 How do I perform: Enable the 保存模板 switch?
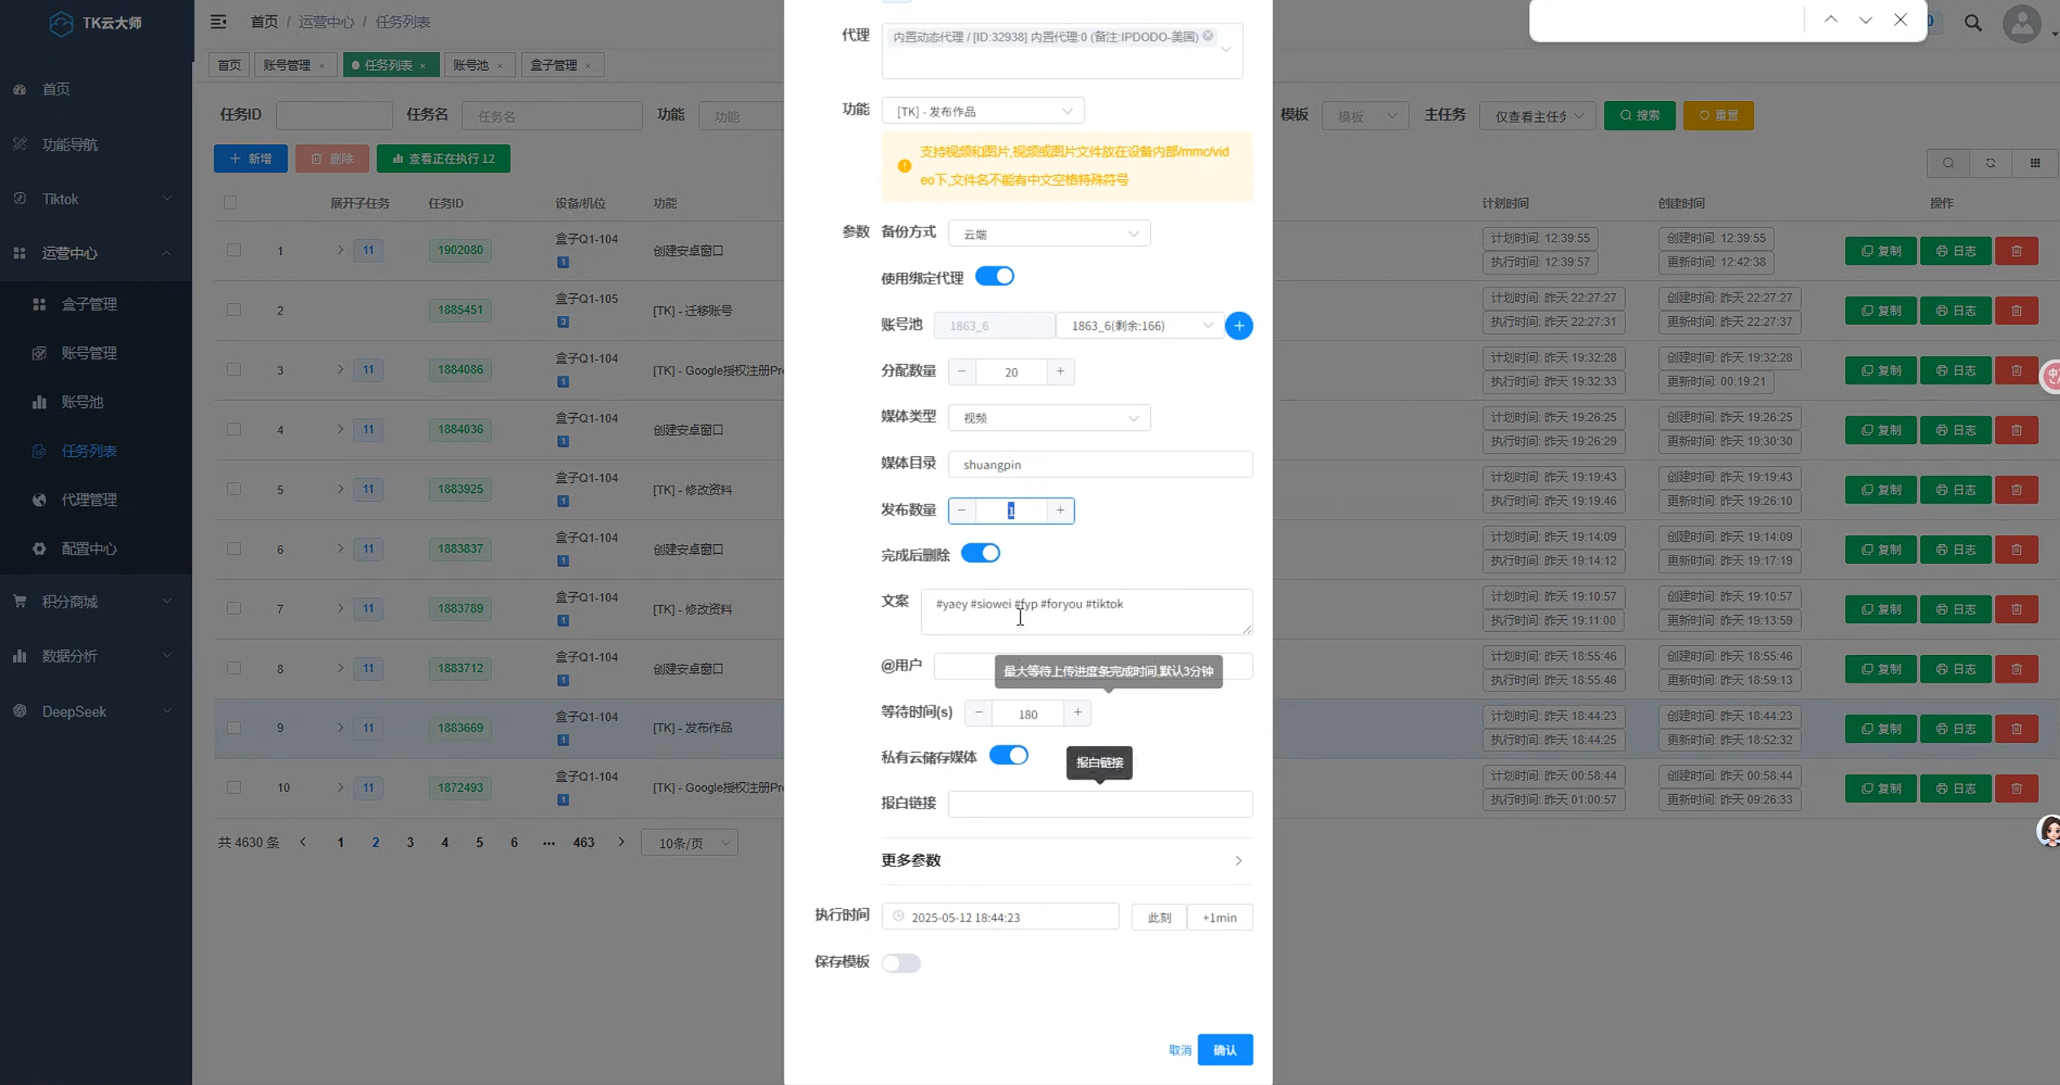[901, 963]
